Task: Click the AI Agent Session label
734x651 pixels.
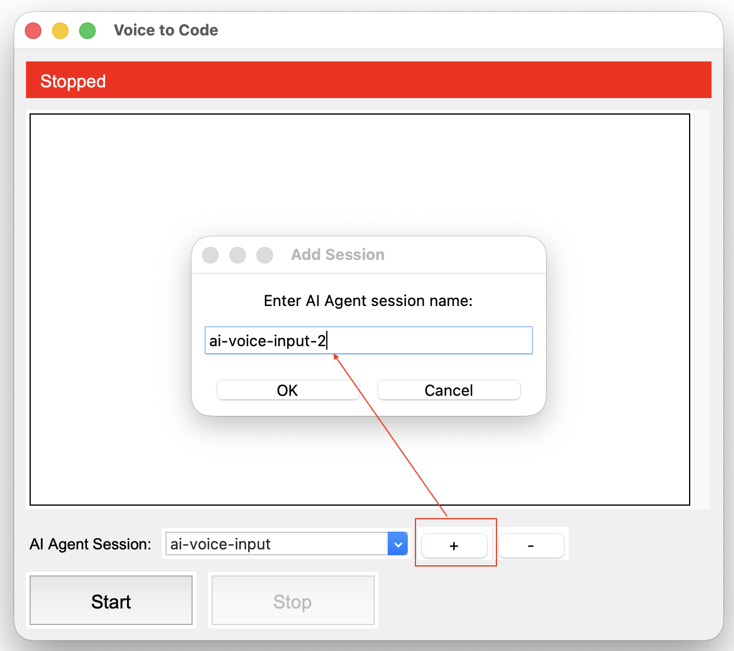Action: point(89,543)
